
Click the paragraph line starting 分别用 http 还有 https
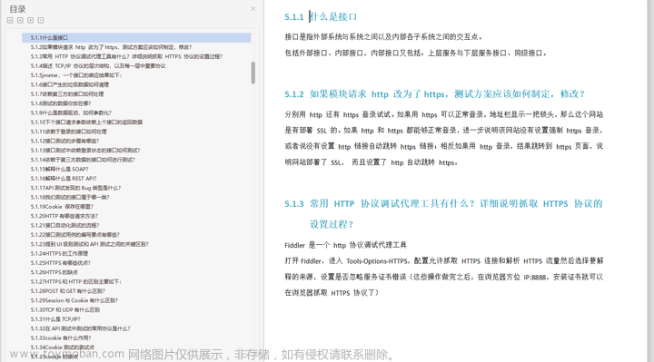coord(444,114)
